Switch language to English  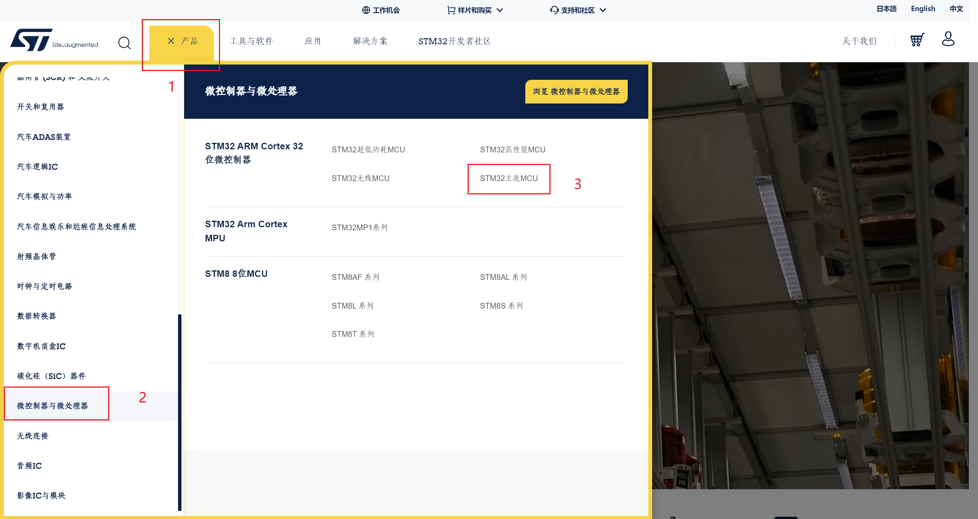923,9
